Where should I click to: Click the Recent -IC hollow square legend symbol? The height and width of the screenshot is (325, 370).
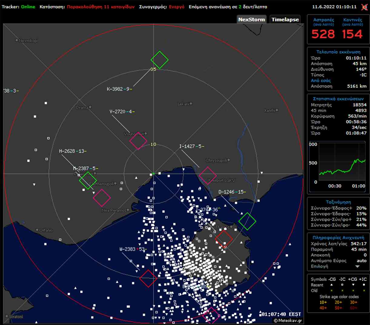[x=342, y=285]
